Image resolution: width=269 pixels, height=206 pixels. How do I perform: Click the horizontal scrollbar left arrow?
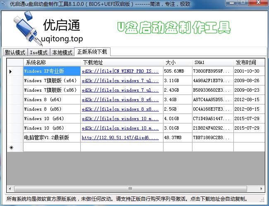click(10, 189)
